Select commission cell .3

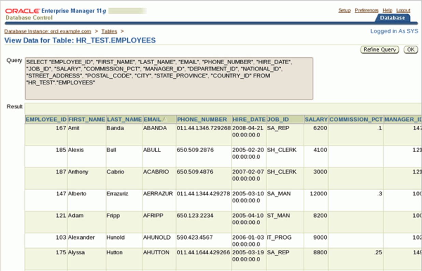pyautogui.click(x=380, y=194)
